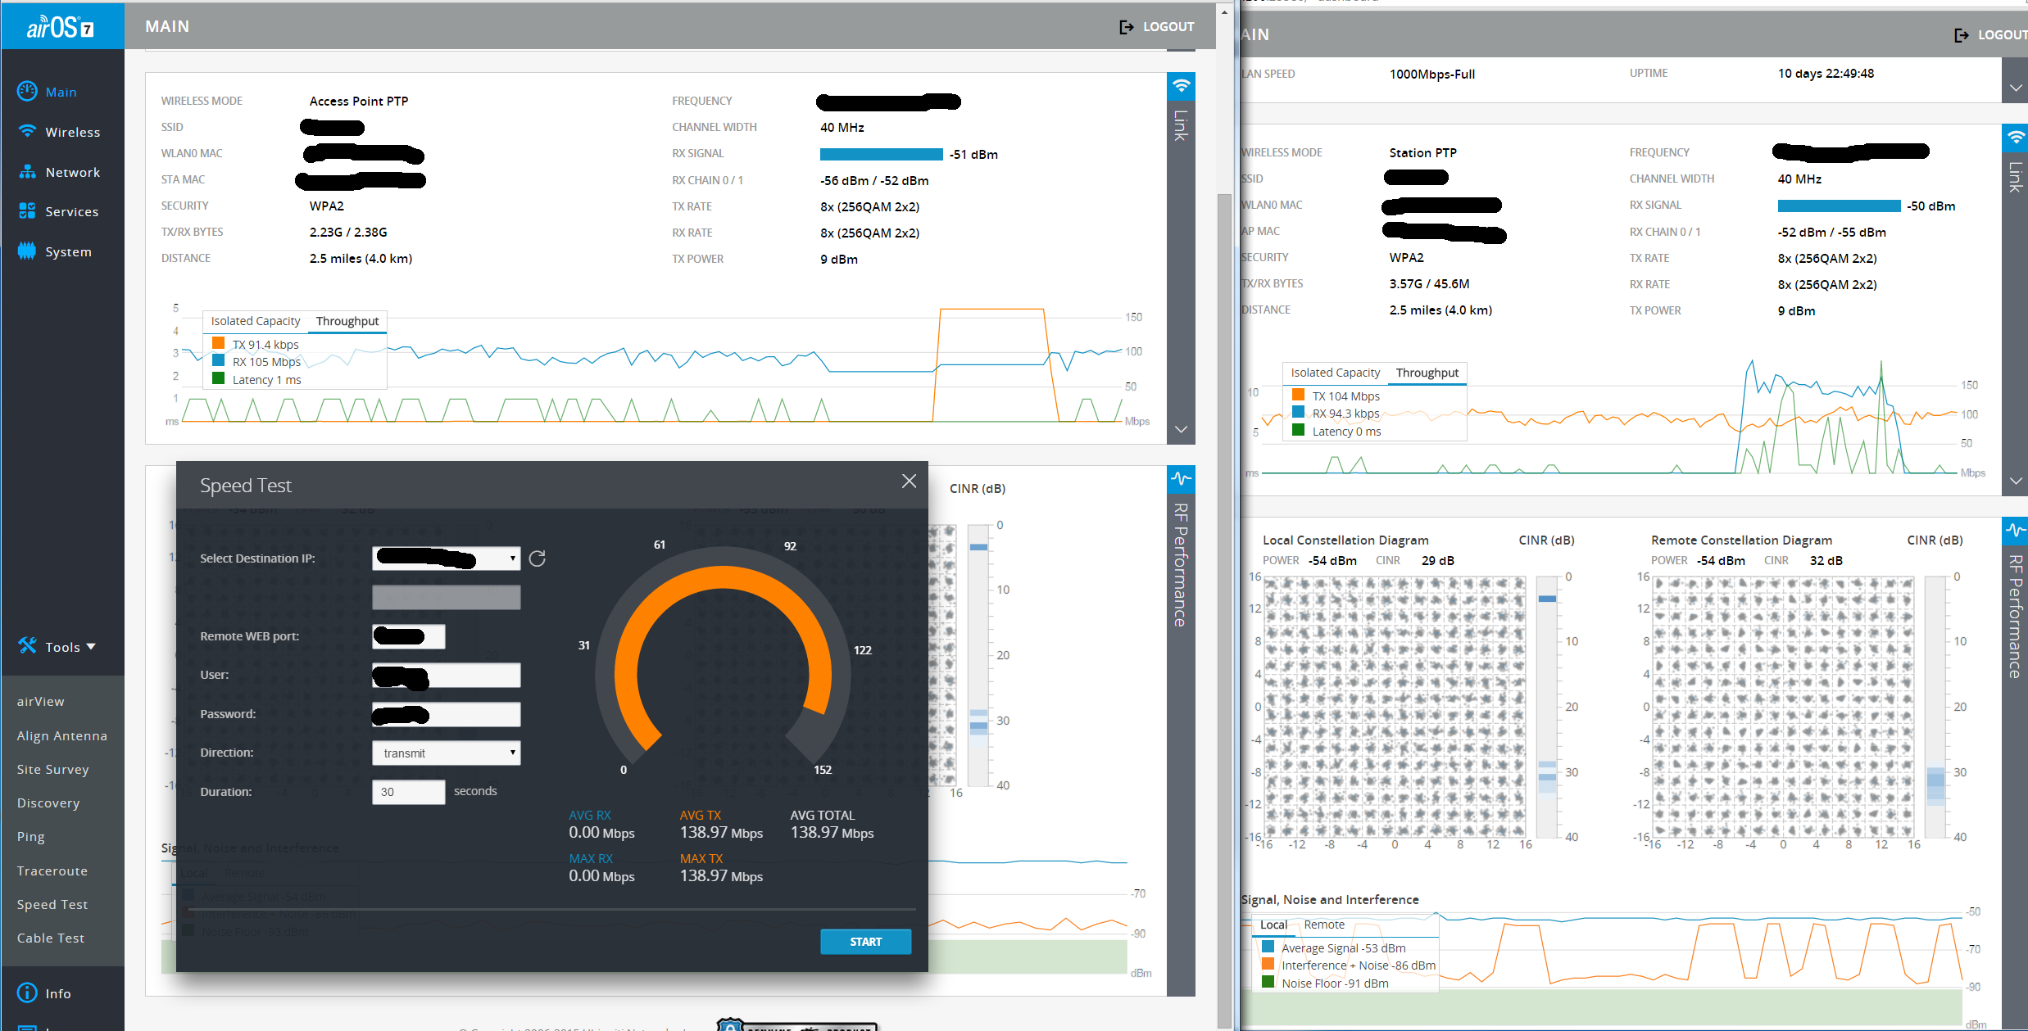The image size is (2028, 1031).
Task: Click the left window vertical scrollbar
Action: (x=1224, y=573)
